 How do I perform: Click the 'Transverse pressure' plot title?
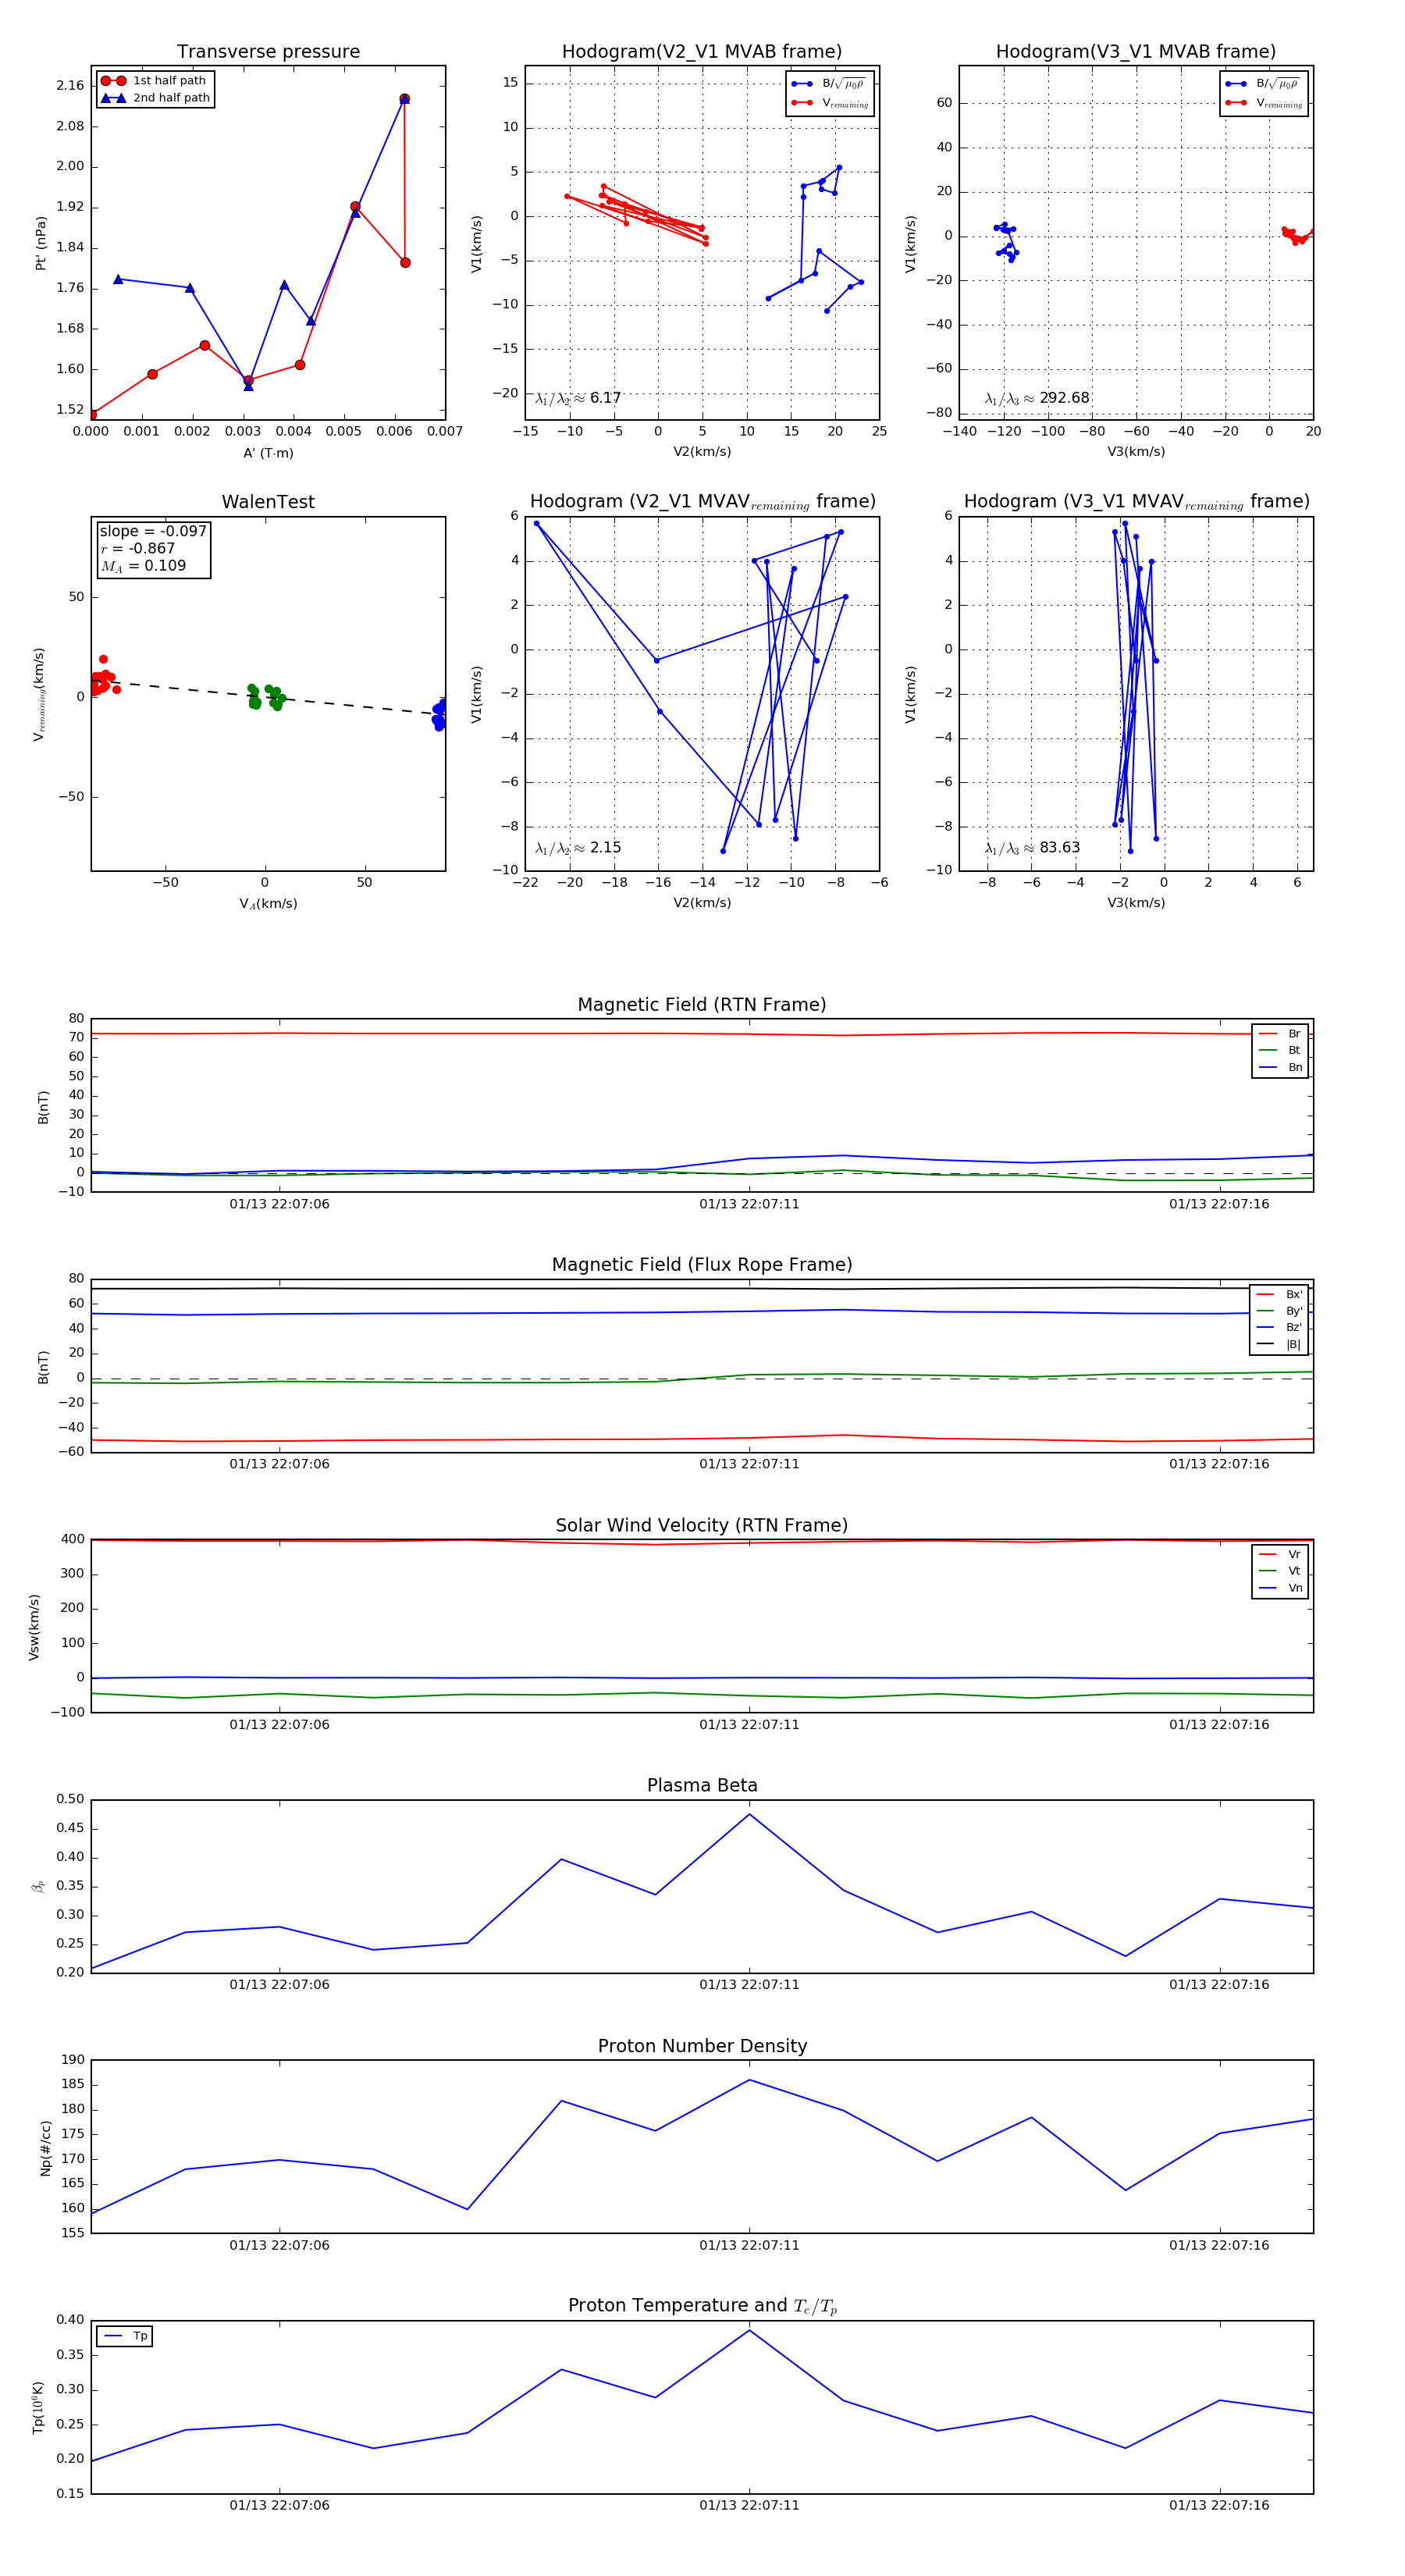click(268, 52)
